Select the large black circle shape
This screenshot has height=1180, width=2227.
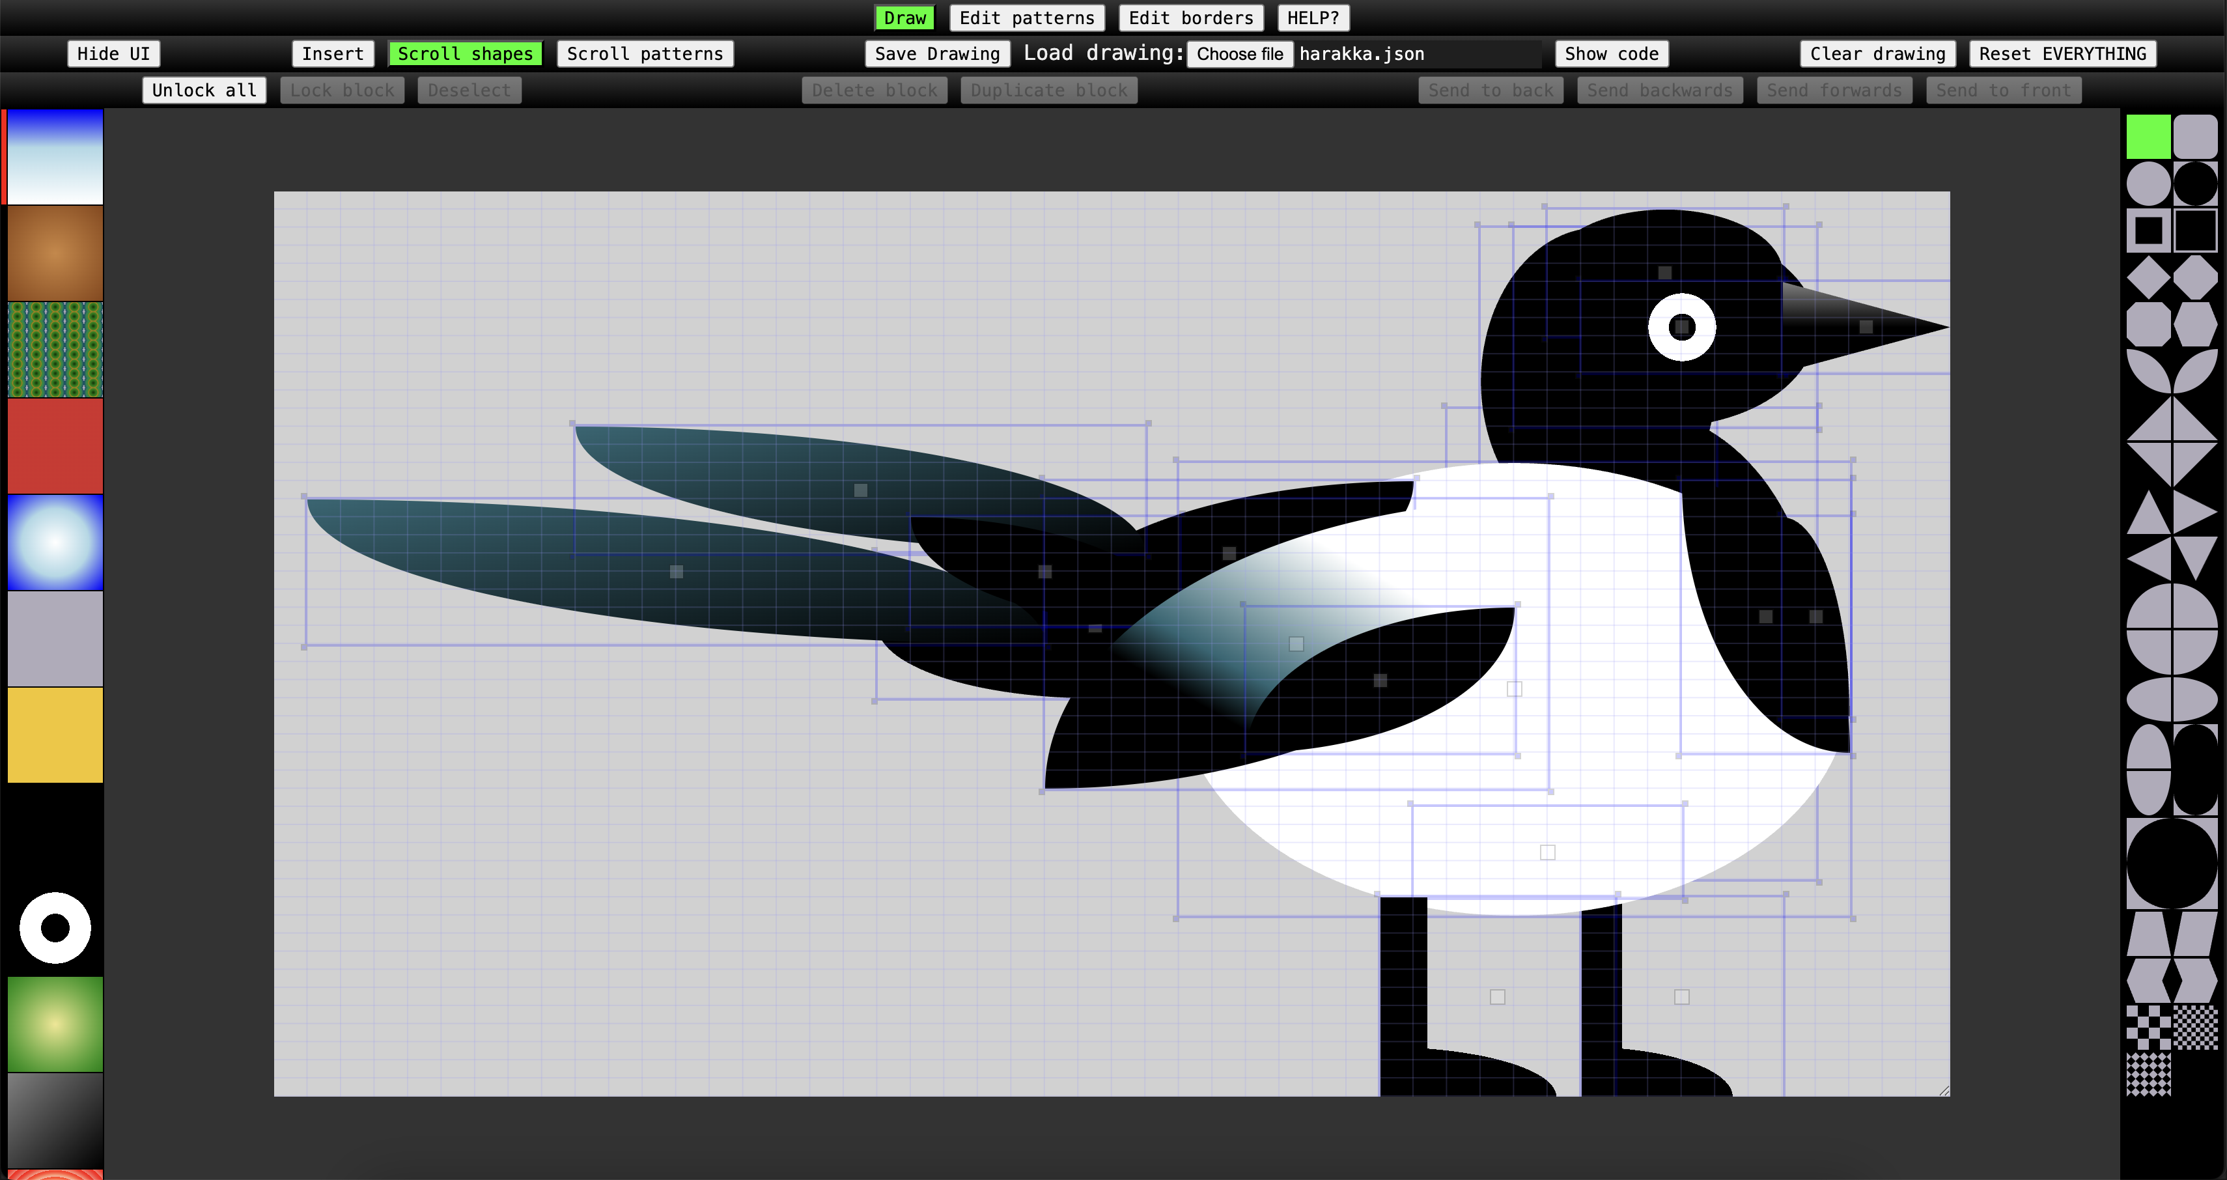click(2171, 864)
